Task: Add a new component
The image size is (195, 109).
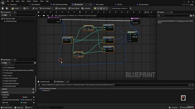Action: click(x=4, y=15)
